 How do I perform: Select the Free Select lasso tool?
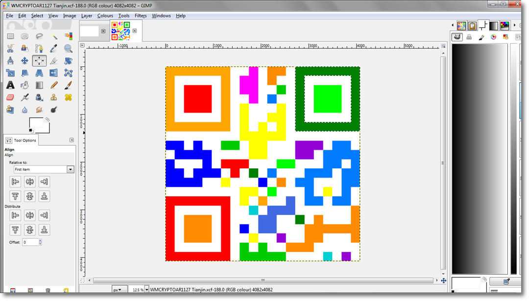tap(39, 36)
